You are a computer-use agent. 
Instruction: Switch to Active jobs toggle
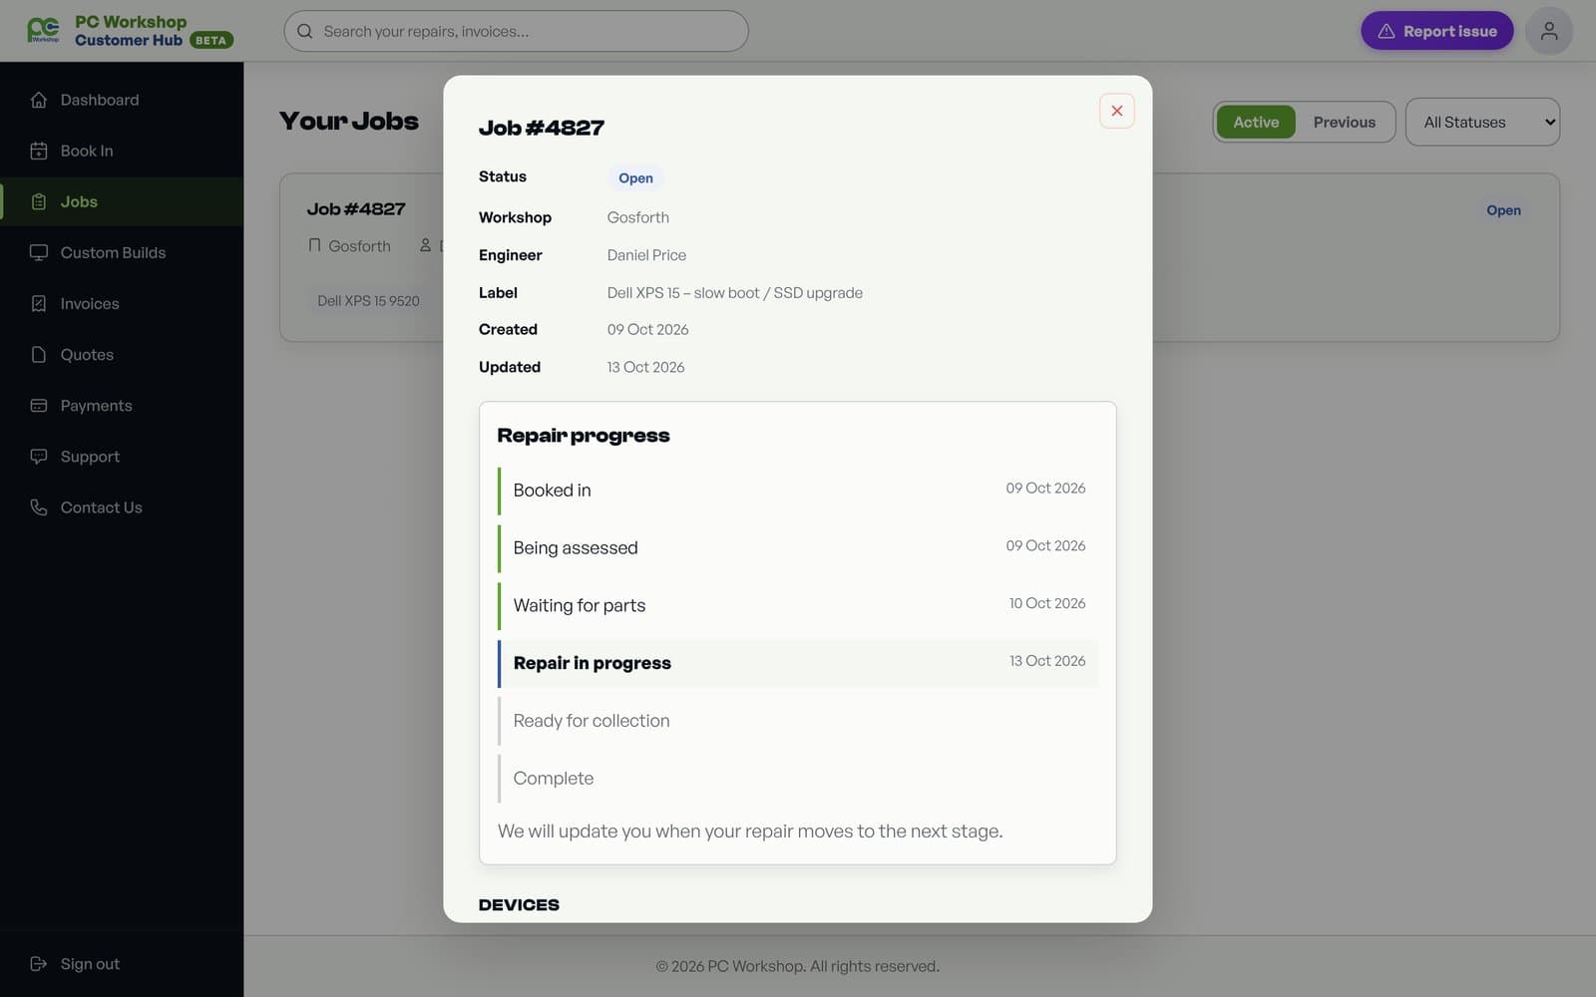1255,122
